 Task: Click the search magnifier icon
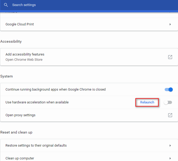(x=6, y=5)
